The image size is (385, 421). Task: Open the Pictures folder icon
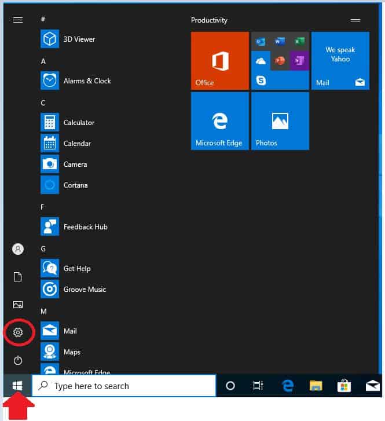[18, 305]
